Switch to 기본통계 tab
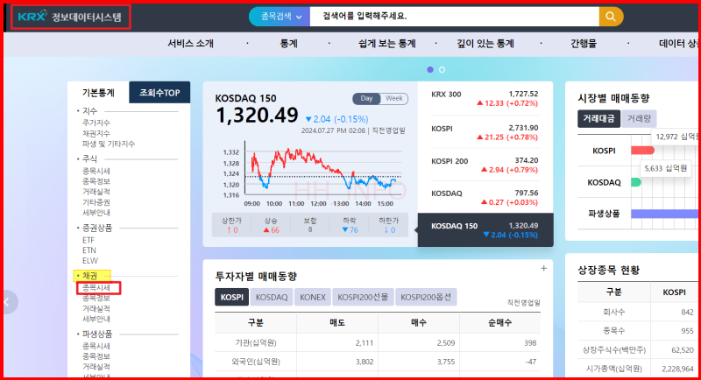This screenshot has width=701, height=380. (98, 93)
